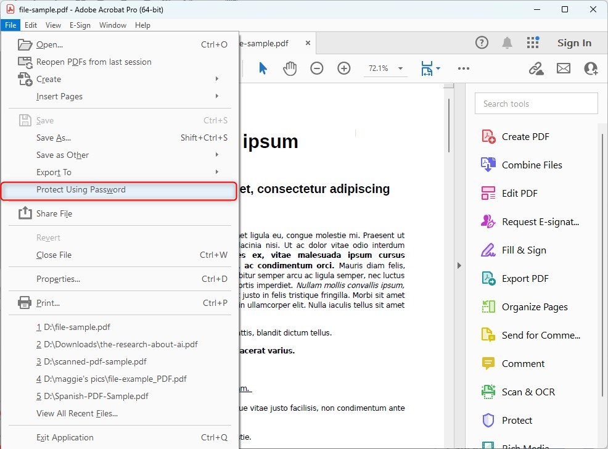
Task: Zoom out with the minus icon
Action: pyautogui.click(x=316, y=68)
